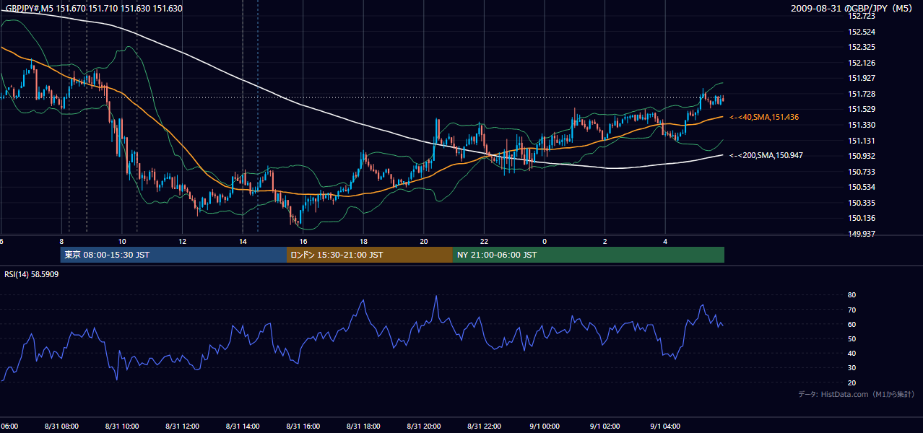Click hour label 10 on price chart axis
The width and height of the screenshot is (923, 433).
pos(122,241)
